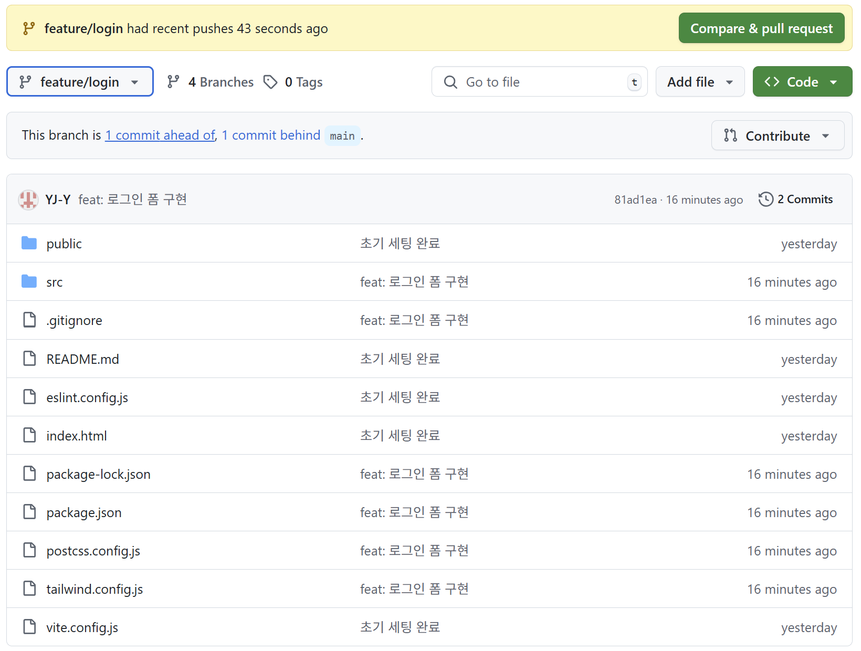Expand the Add file dropdown
This screenshot has width=861, height=651.
(x=700, y=82)
